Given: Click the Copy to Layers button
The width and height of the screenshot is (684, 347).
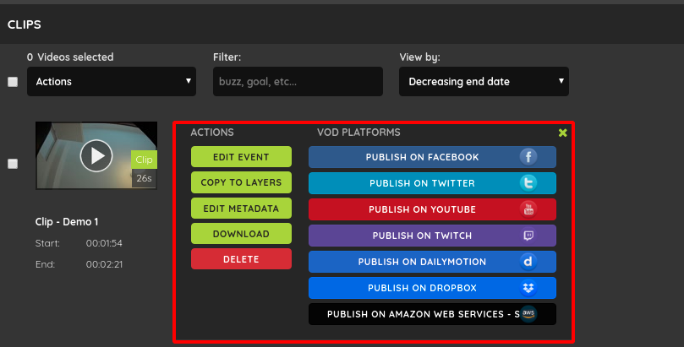Looking at the screenshot, I should pyautogui.click(x=241, y=182).
